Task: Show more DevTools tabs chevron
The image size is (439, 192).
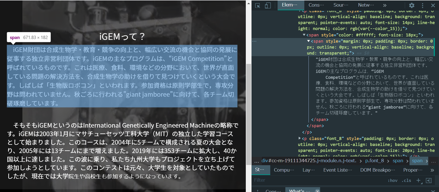Action: [385, 5]
